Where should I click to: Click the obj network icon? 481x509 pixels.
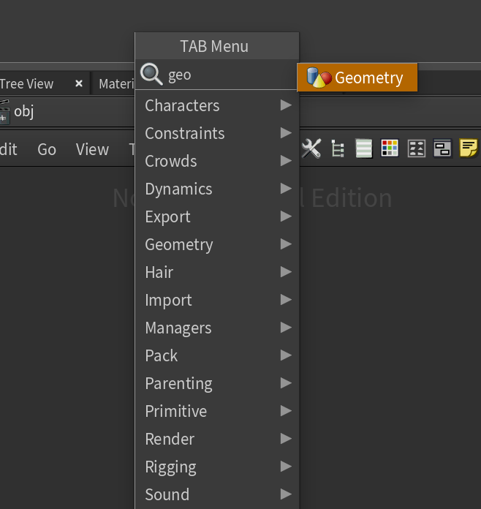click(x=5, y=112)
